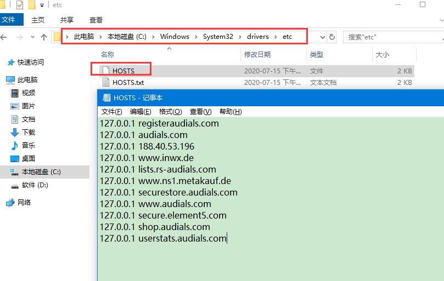Viewport: 444px width, 281px height.
Task: Open the 视频 folder
Action: pyautogui.click(x=29, y=93)
